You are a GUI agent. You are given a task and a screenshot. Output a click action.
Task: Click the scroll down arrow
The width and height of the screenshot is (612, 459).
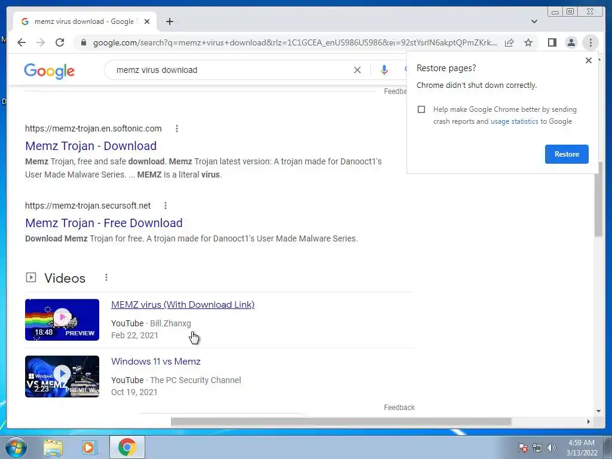[598, 411]
